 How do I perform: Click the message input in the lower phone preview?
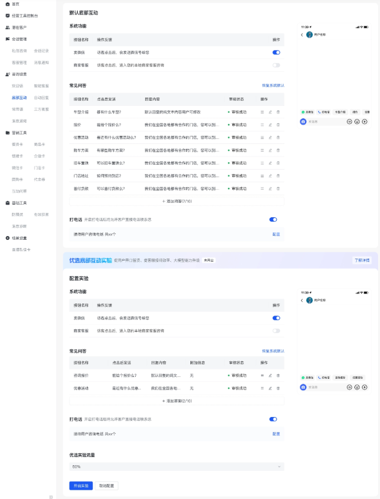326,388
